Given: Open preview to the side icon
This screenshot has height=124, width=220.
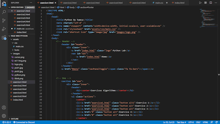Looking at the screenshot, I should 205,3.
